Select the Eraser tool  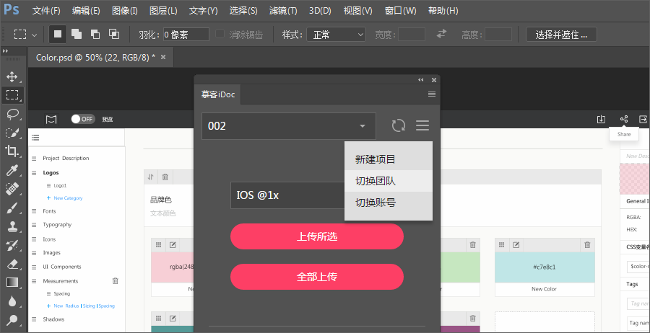point(12,264)
